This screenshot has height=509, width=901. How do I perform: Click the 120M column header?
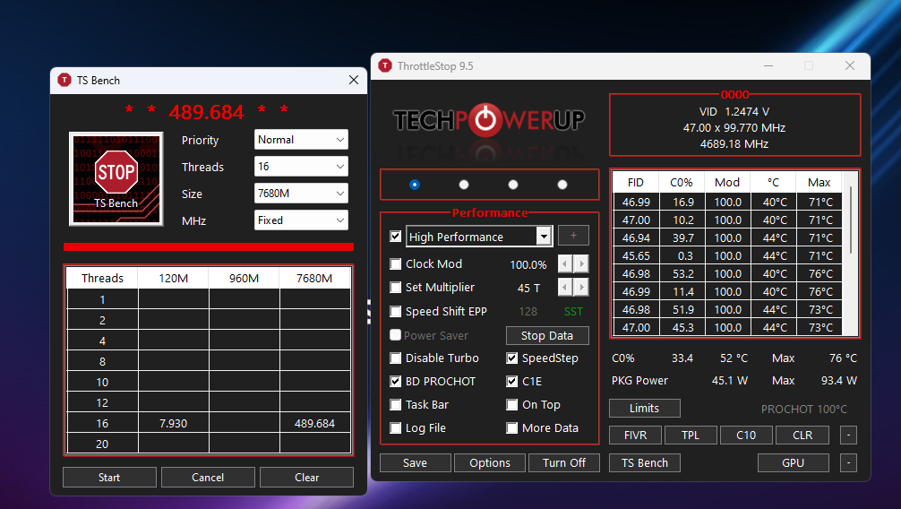coord(174,279)
